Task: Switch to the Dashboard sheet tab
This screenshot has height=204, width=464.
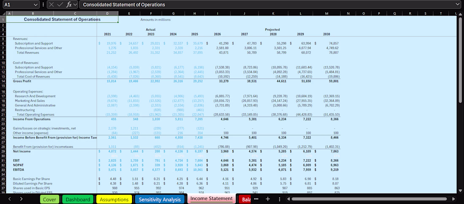Action: click(x=78, y=199)
